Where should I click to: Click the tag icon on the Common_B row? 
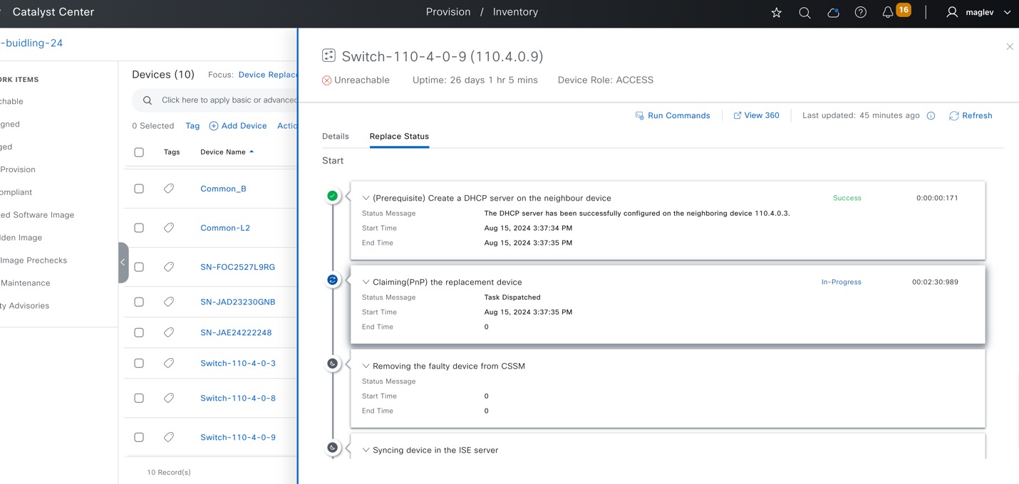point(169,189)
